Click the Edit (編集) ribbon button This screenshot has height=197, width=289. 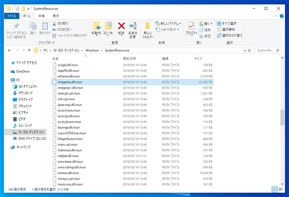(x=205, y=30)
